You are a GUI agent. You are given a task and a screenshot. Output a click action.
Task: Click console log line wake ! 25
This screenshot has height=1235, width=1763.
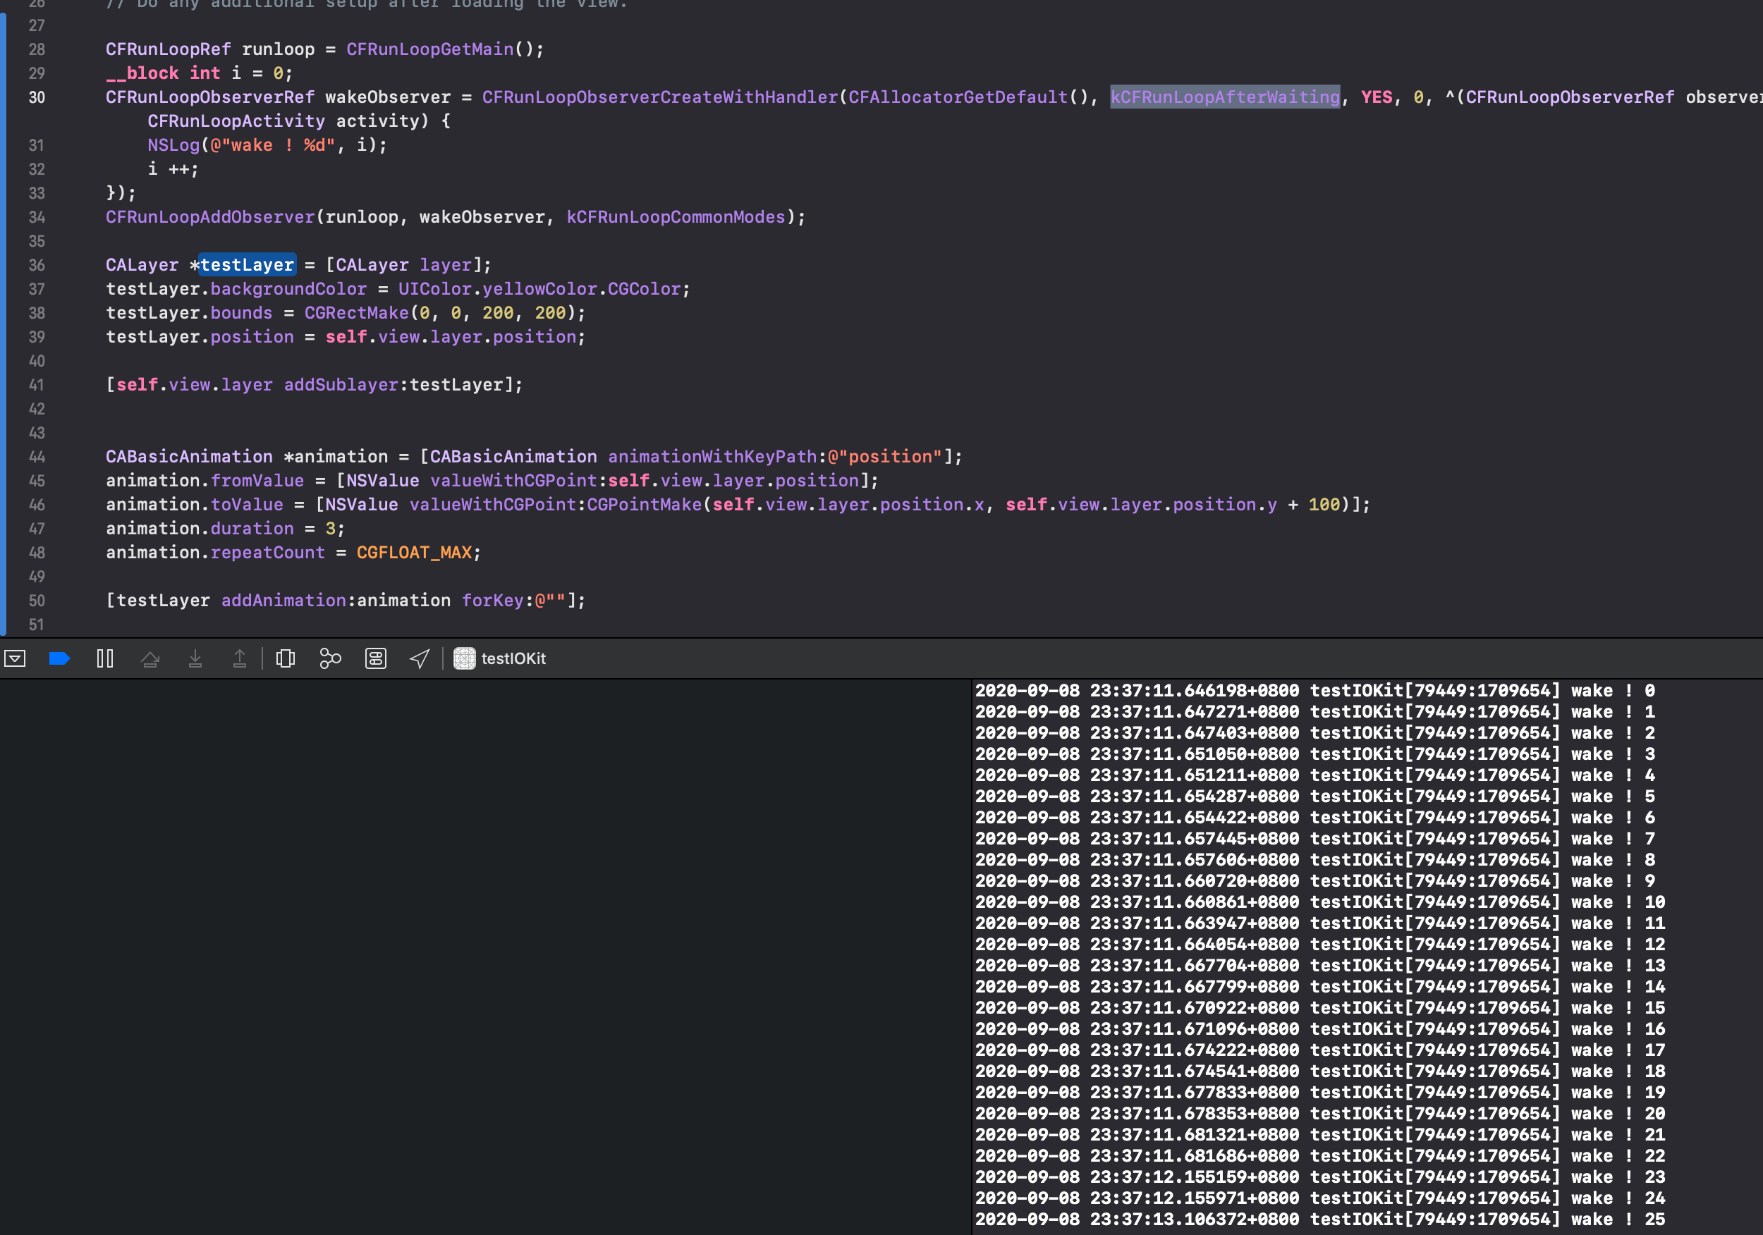pyautogui.click(x=1320, y=1219)
